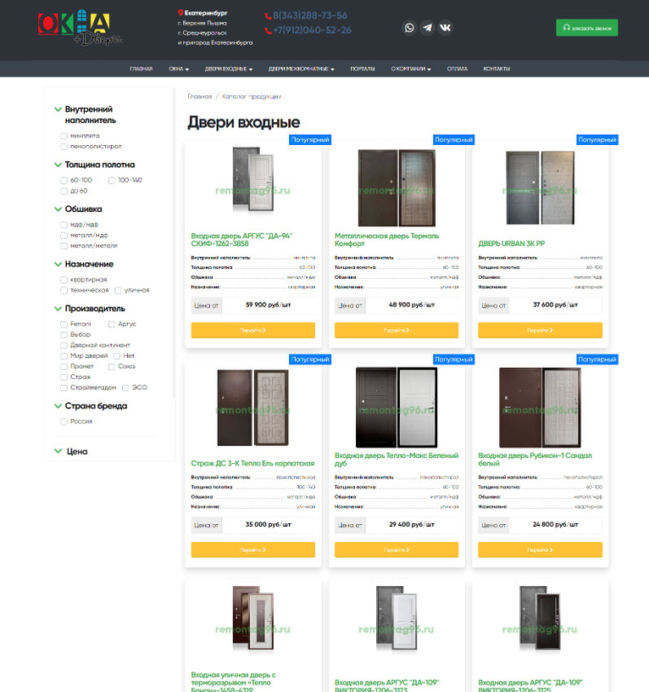Tick the Аргус manufacturer checkbox

[x=112, y=324]
